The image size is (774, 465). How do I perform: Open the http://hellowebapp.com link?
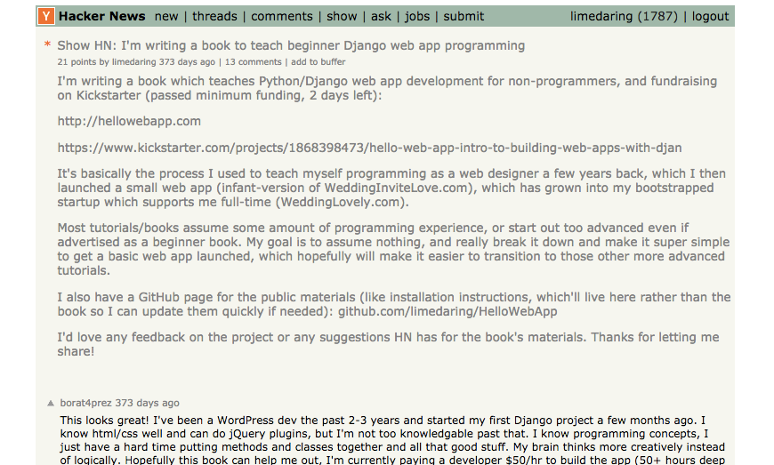(129, 121)
